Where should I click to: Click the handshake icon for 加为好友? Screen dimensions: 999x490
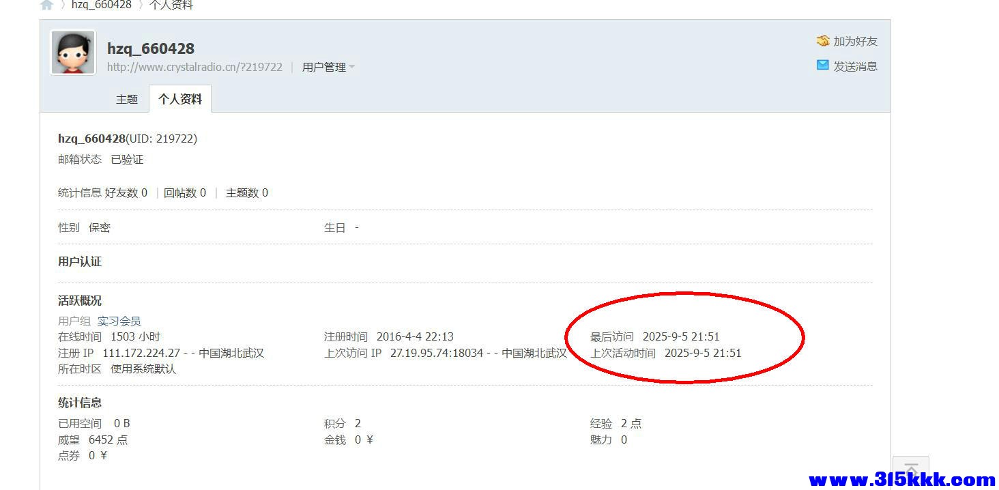pos(823,41)
